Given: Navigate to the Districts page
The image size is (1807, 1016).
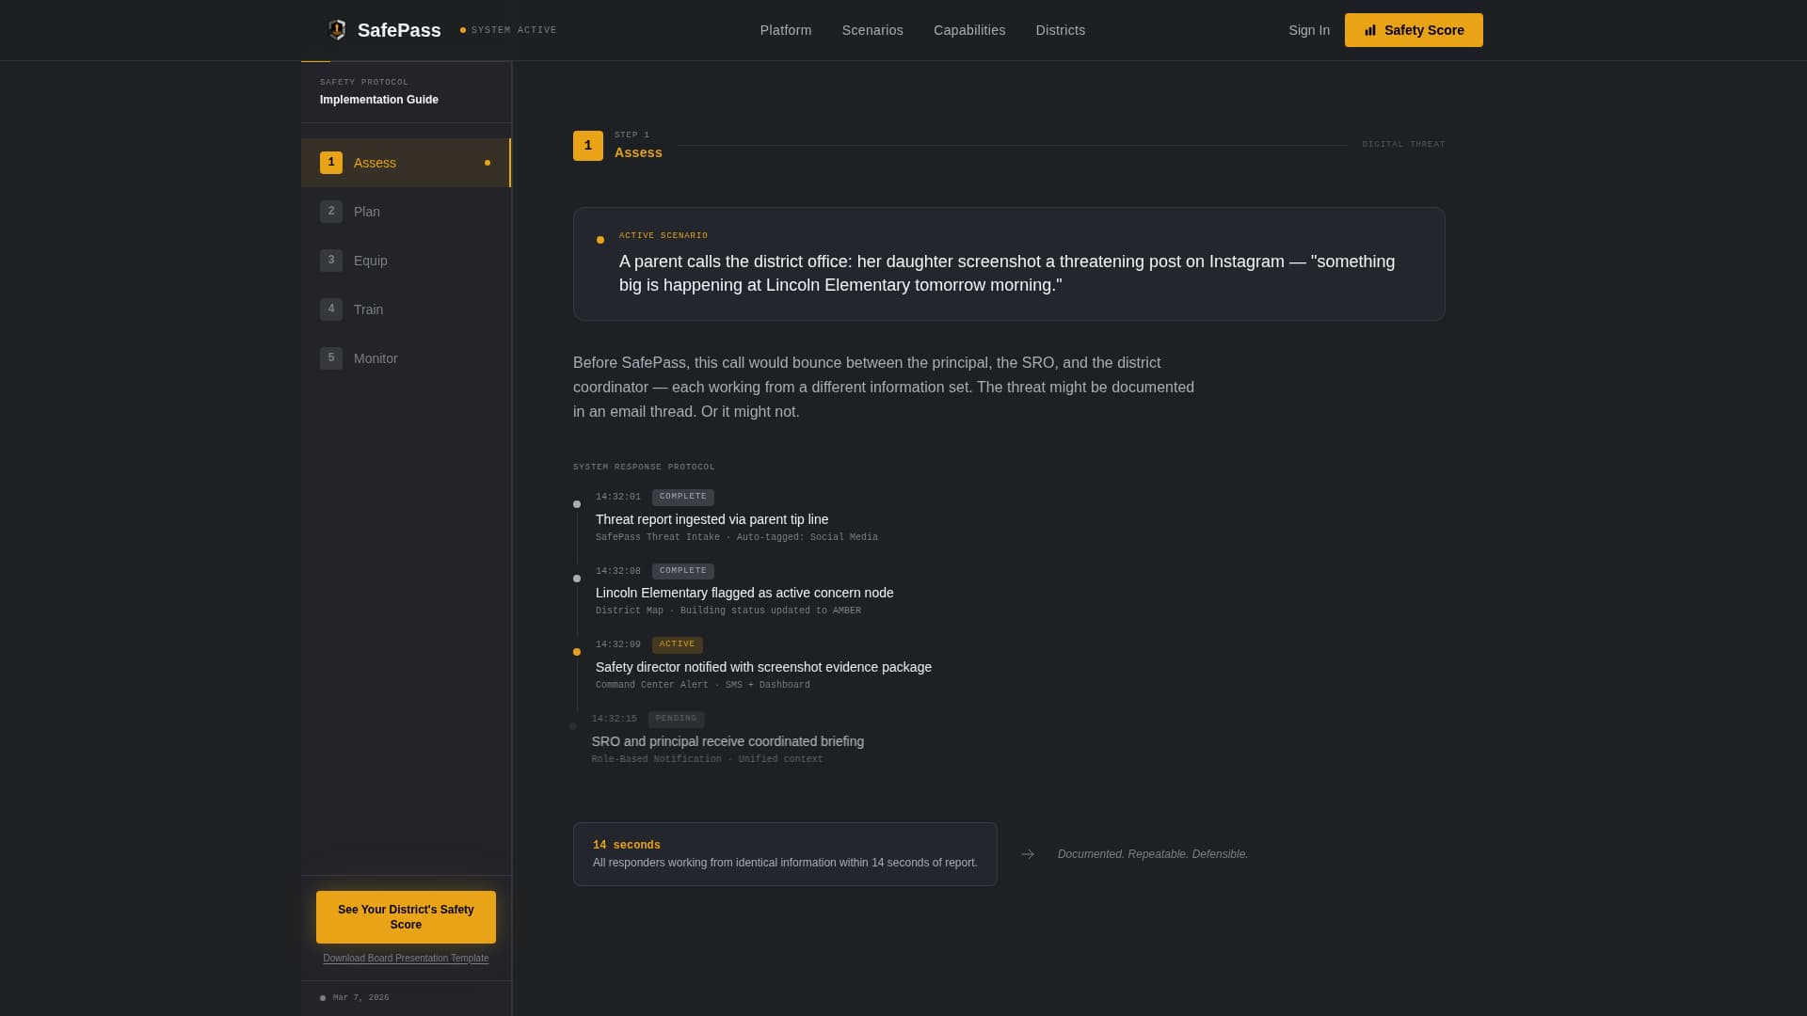Looking at the screenshot, I should click(x=1061, y=30).
